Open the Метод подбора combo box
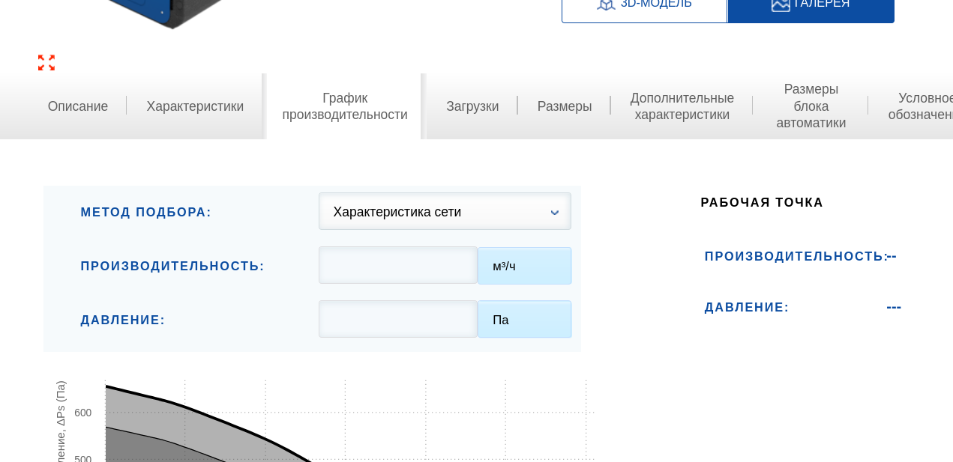This screenshot has height=462, width=953. point(445,211)
